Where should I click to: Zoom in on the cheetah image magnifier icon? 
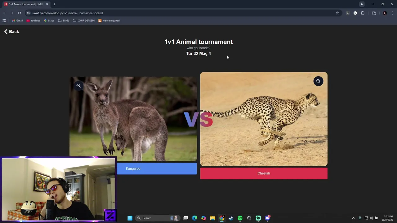click(x=318, y=81)
